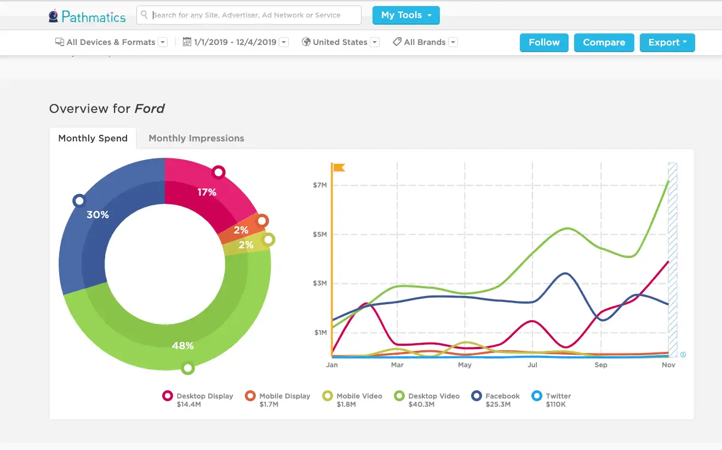Click the $1M y-axis label
The width and height of the screenshot is (722, 450).
(x=320, y=333)
